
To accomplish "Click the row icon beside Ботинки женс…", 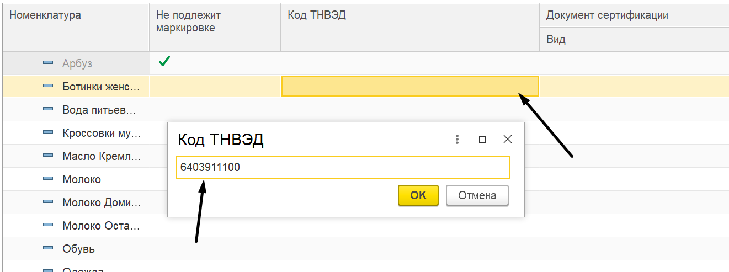I will (48, 86).
